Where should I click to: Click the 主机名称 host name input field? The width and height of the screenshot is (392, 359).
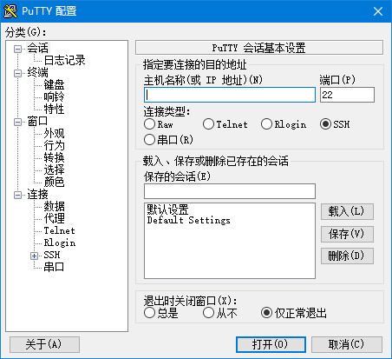click(230, 95)
